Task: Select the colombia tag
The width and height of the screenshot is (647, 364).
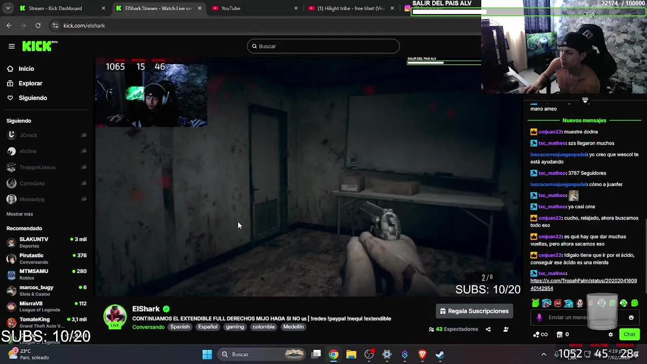Action: (x=263, y=327)
